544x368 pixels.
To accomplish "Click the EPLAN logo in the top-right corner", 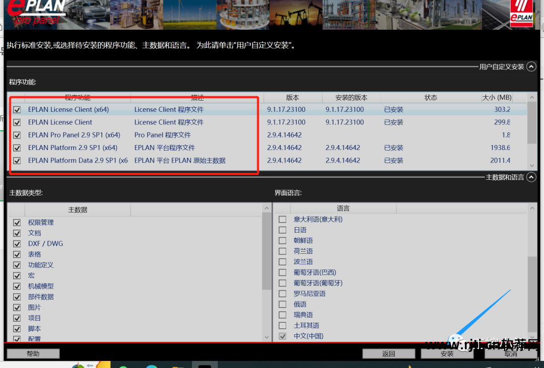I will pyautogui.click(x=521, y=13).
